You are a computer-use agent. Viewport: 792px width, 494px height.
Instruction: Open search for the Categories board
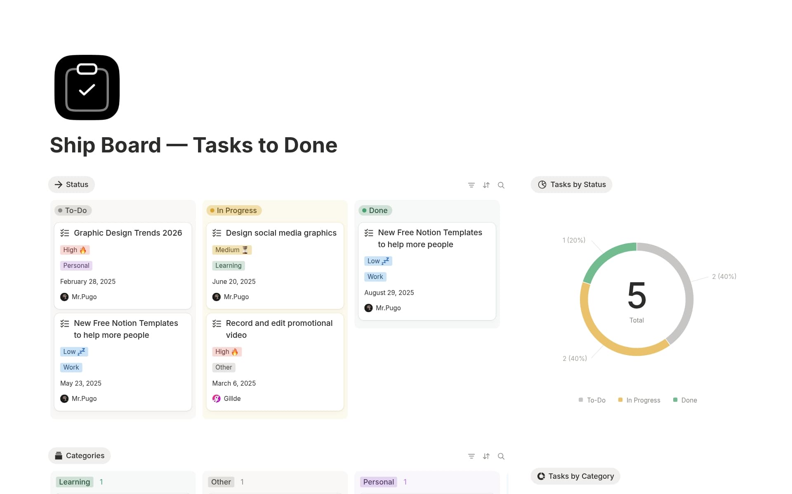(501, 456)
